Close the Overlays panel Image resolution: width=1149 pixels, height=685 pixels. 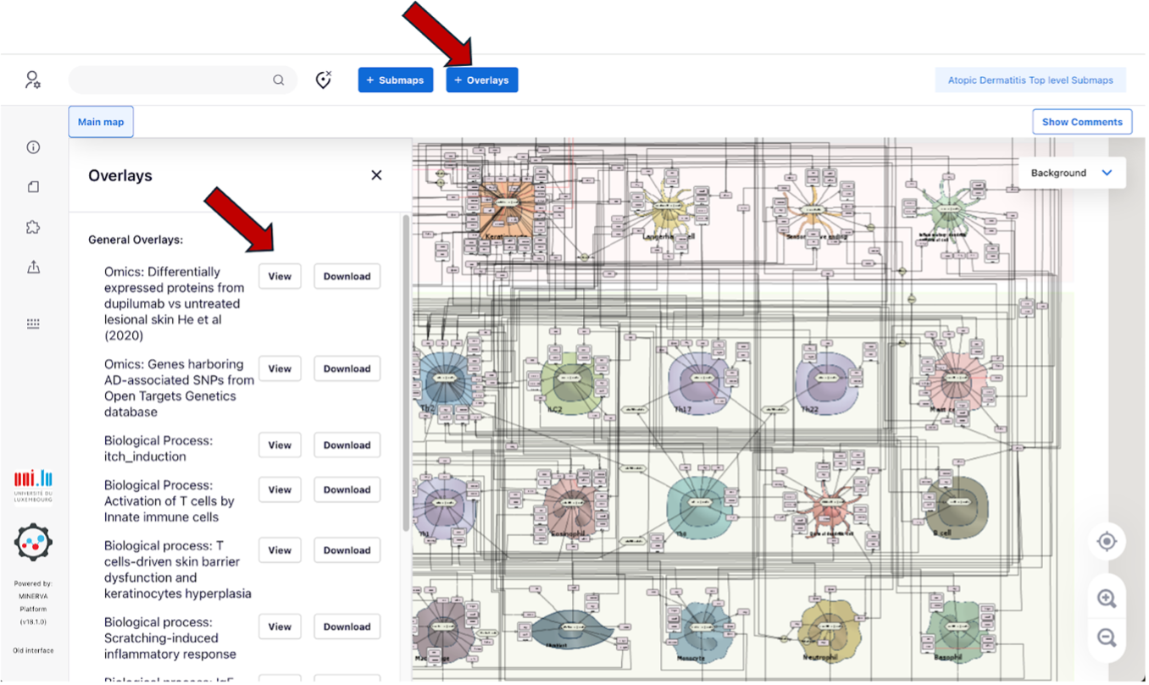coord(376,175)
